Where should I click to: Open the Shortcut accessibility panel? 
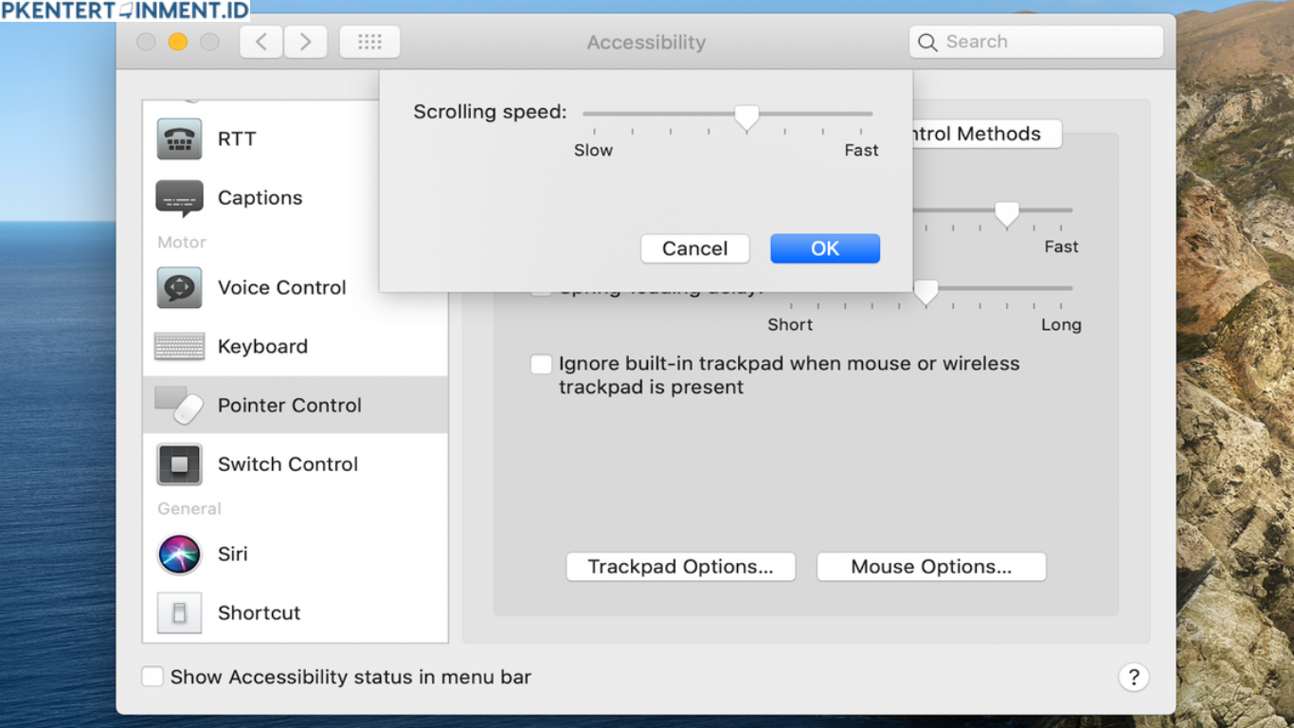[259, 612]
